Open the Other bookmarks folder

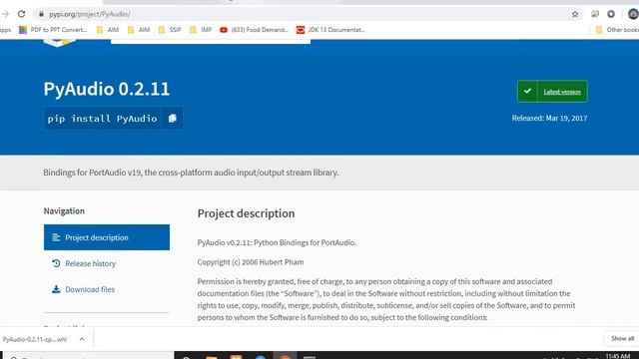coord(617,30)
